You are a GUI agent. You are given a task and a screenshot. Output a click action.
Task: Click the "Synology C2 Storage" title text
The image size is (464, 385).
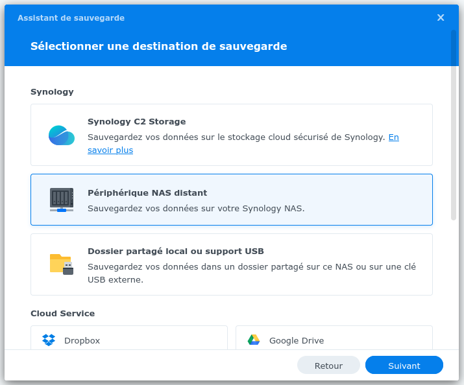(137, 121)
